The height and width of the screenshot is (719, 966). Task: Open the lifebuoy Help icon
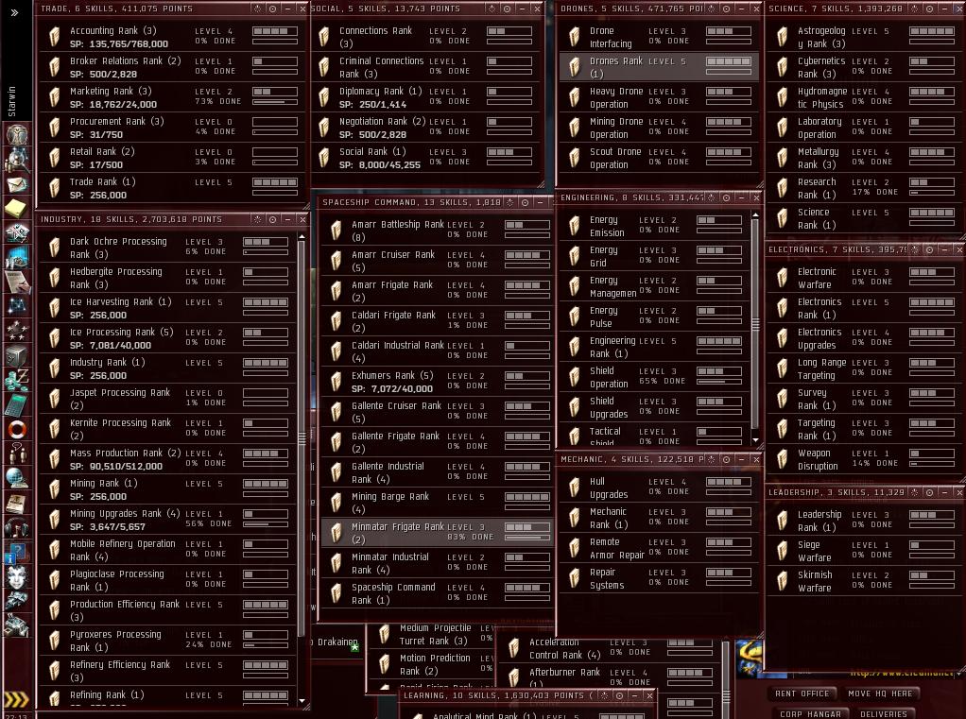coord(17,429)
